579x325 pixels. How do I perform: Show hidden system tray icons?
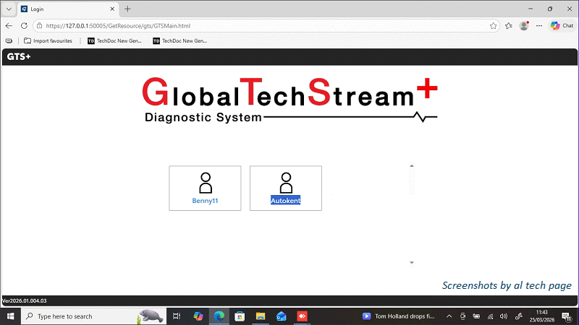click(x=449, y=316)
